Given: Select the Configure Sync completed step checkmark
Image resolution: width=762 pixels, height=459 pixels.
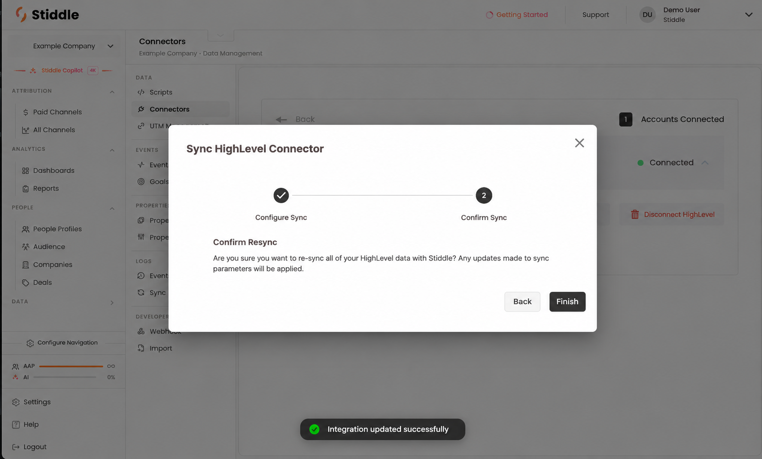Looking at the screenshot, I should coord(281,195).
